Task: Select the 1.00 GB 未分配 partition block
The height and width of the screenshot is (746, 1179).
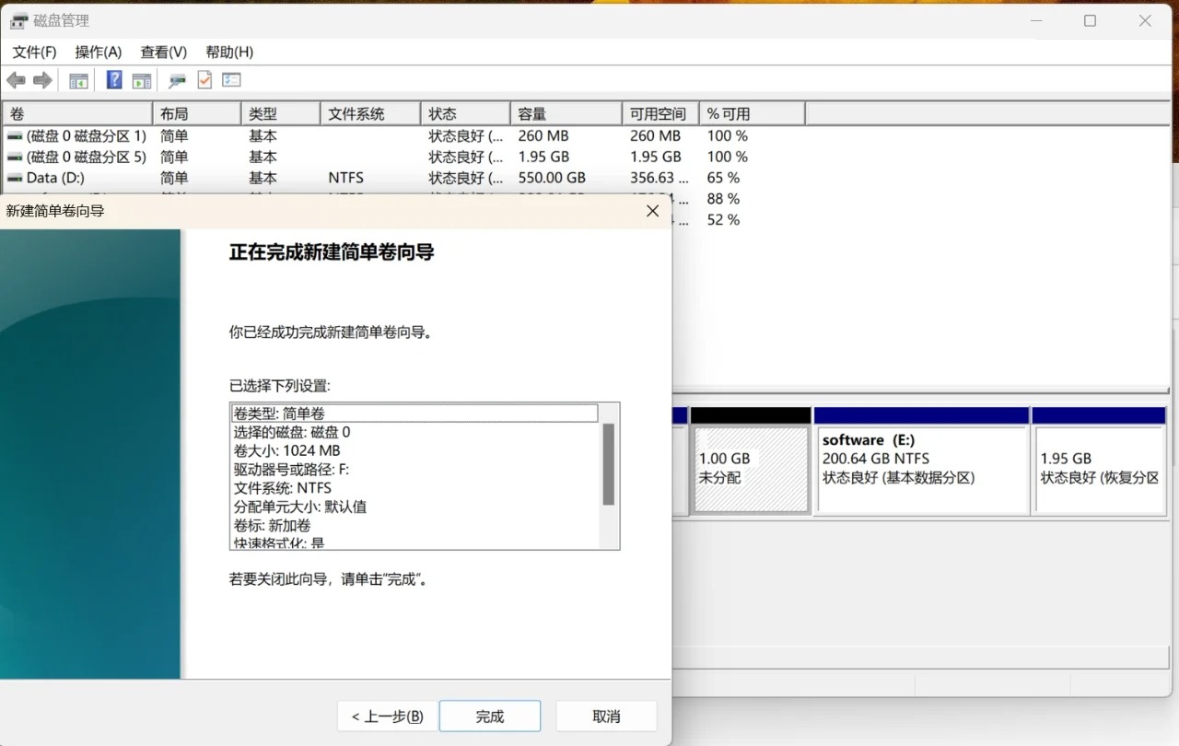Action: pyautogui.click(x=750, y=468)
